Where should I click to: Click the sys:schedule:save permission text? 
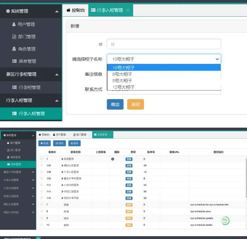point(200,211)
